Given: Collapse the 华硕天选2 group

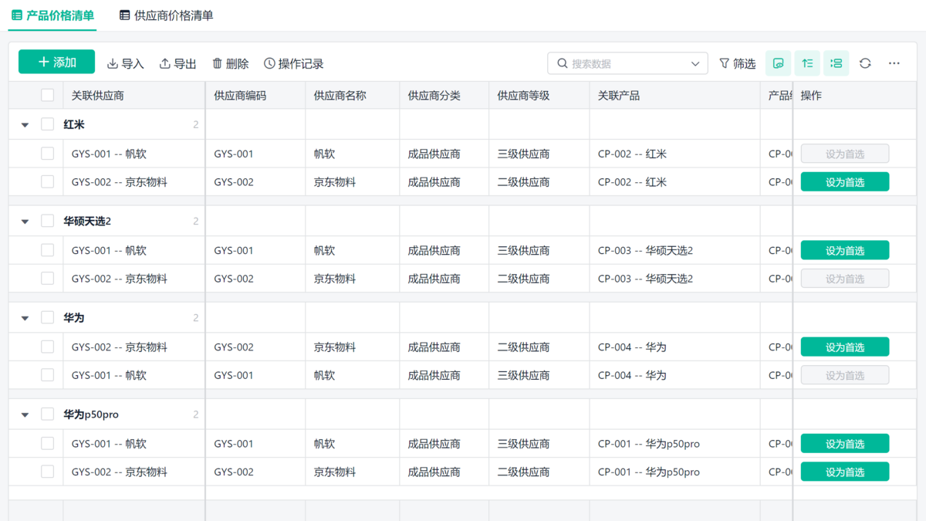Looking at the screenshot, I should click(25, 222).
